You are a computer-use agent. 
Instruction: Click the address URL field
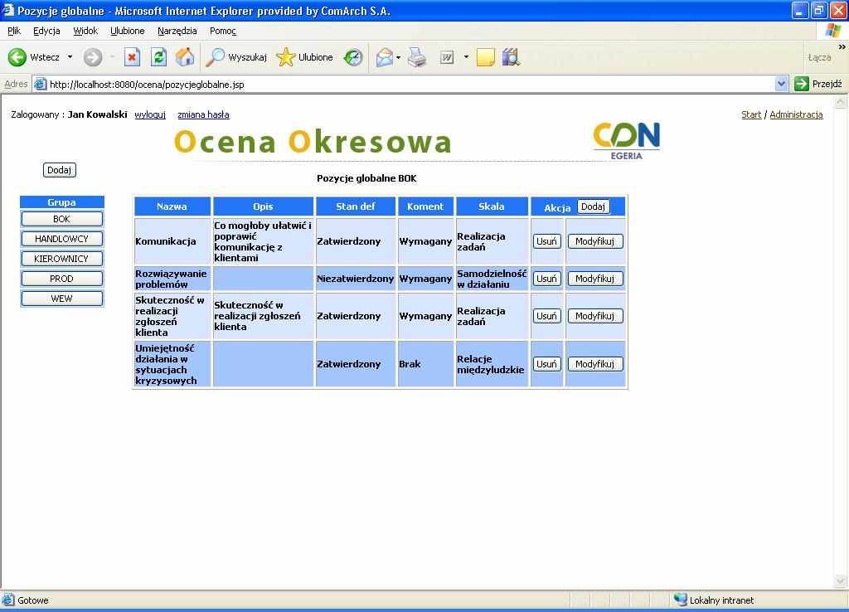(410, 84)
